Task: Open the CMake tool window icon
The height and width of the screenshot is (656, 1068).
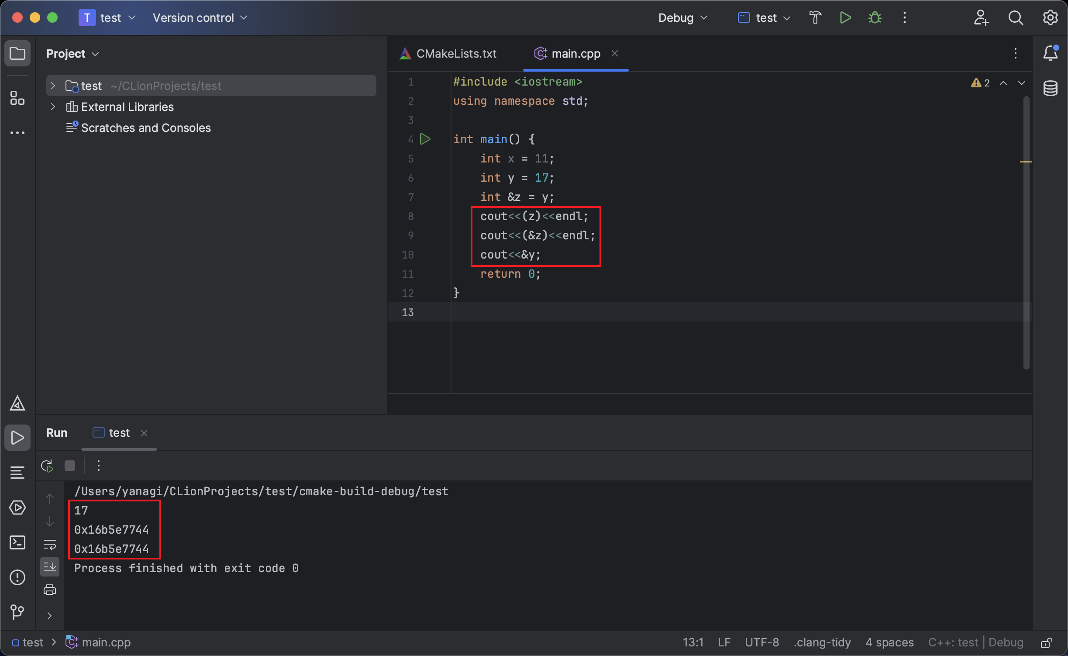Action: pos(17,404)
